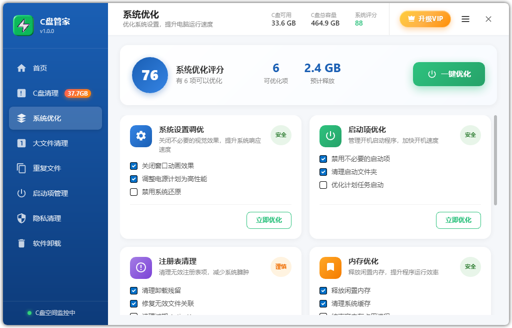512x328 pixels.
Task: Click the copy icon beside 重复文件
Action: [21, 168]
